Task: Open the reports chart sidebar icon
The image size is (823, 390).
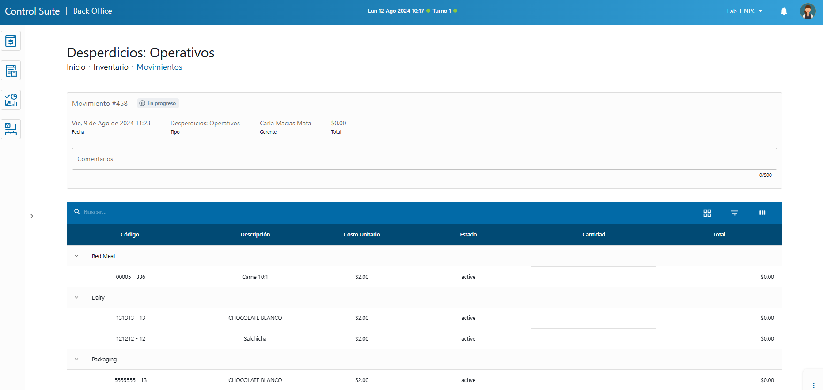Action: pos(11,100)
